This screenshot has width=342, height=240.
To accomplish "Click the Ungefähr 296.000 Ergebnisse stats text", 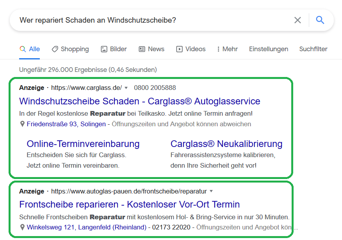I will 88,70.
